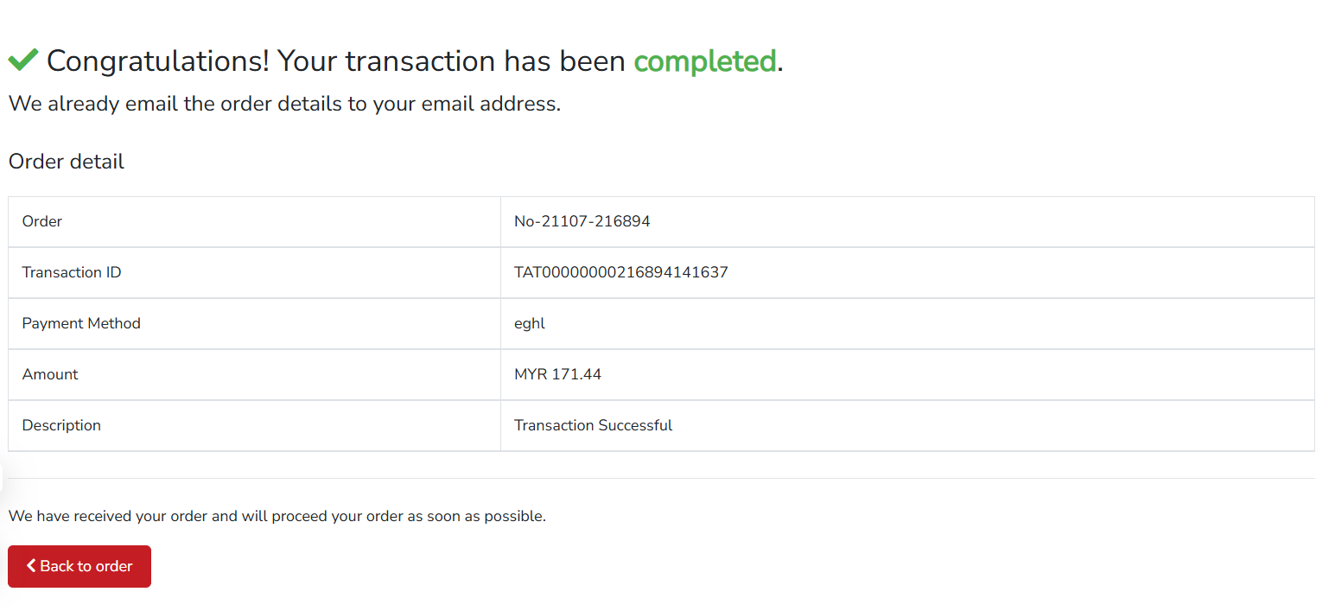Click the left chevron in Back to order button
The width and height of the screenshot is (1329, 611).
tap(32, 566)
